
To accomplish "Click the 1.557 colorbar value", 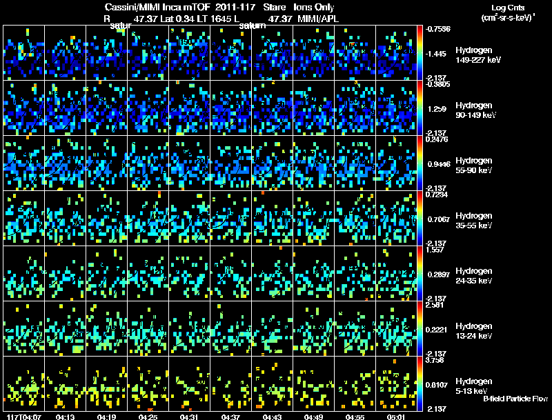I will [435, 250].
